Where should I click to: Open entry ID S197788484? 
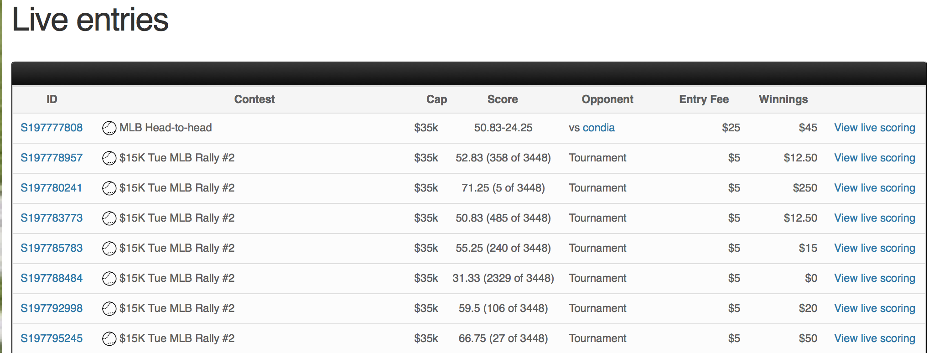[x=52, y=278]
